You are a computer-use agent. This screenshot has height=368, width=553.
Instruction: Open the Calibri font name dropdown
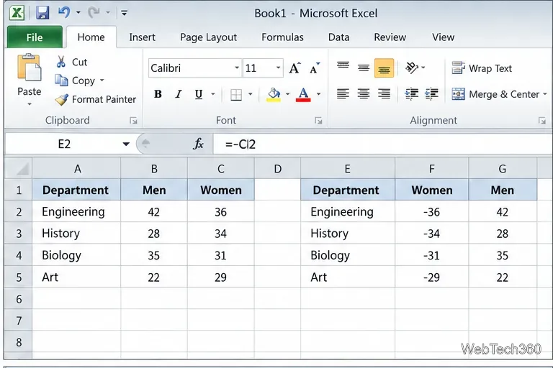(x=237, y=68)
